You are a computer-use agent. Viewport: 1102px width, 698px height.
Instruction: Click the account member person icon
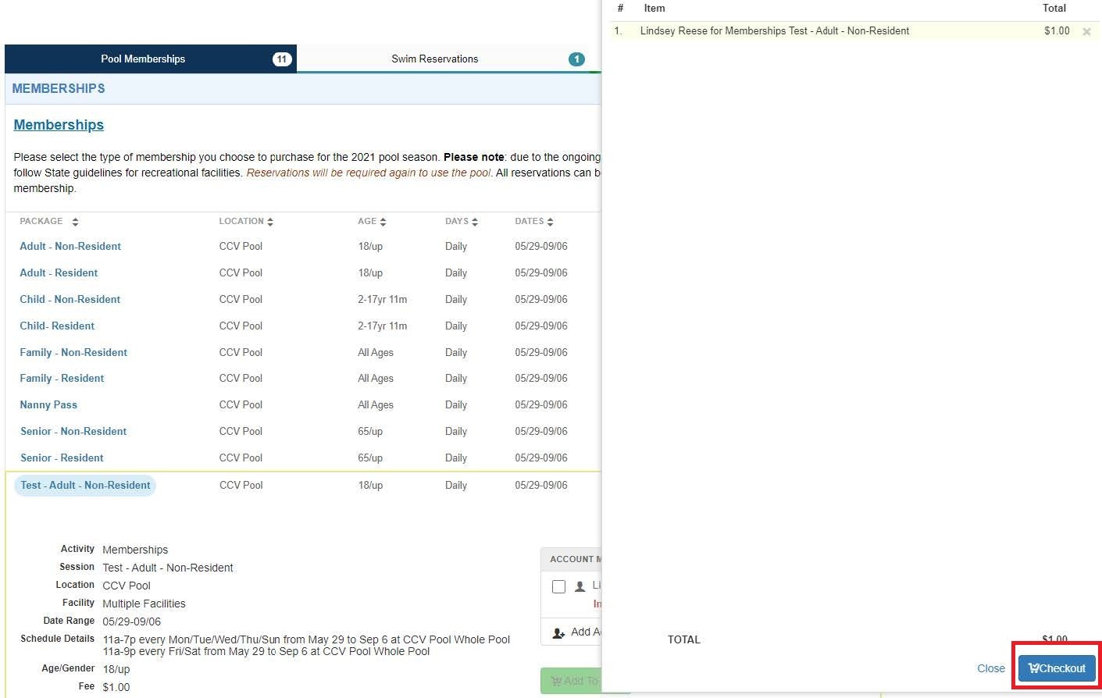click(x=580, y=586)
